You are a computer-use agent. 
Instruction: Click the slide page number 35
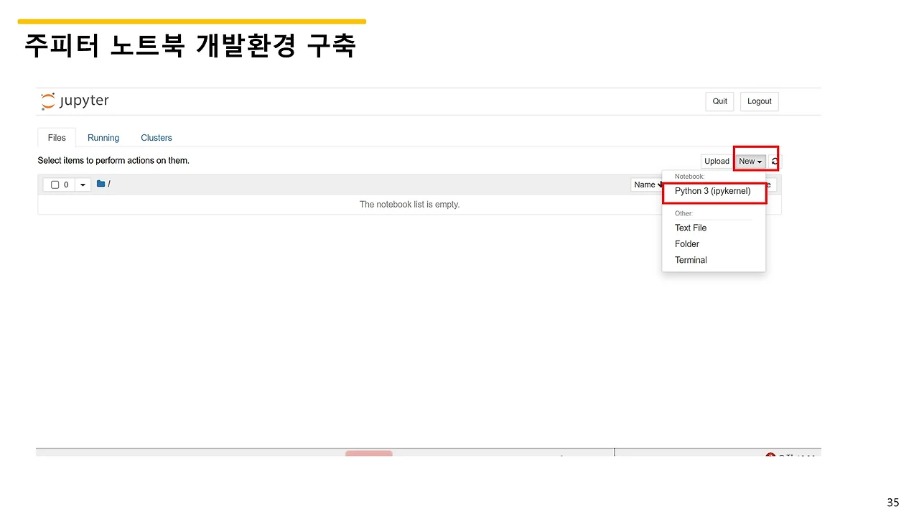coord(893,503)
